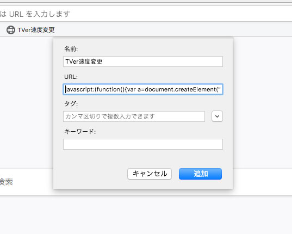Click the blank page area below search box

tap(146, 214)
